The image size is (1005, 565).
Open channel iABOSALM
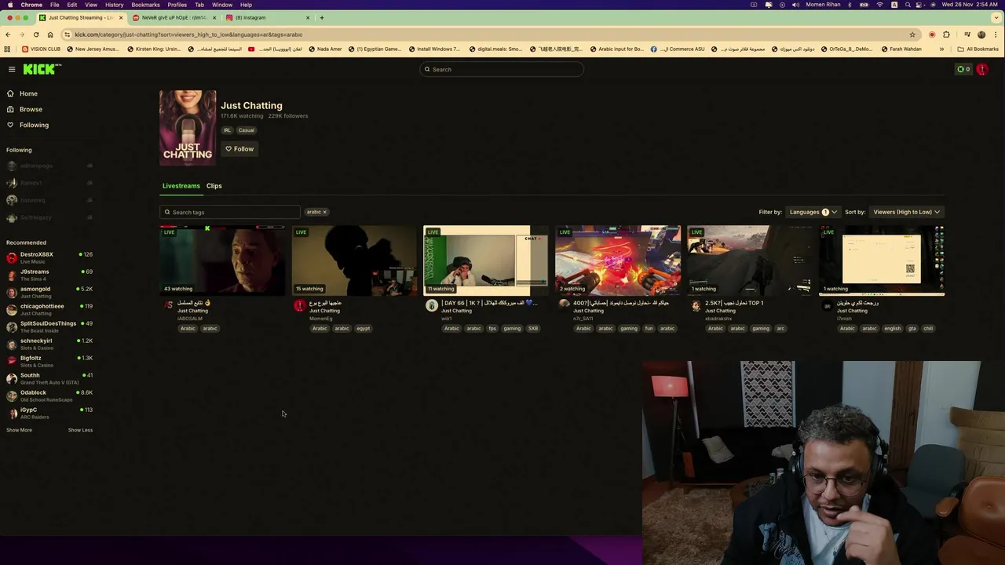(190, 319)
